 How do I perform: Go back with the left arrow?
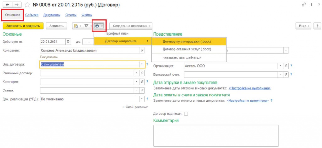pos(8,5)
